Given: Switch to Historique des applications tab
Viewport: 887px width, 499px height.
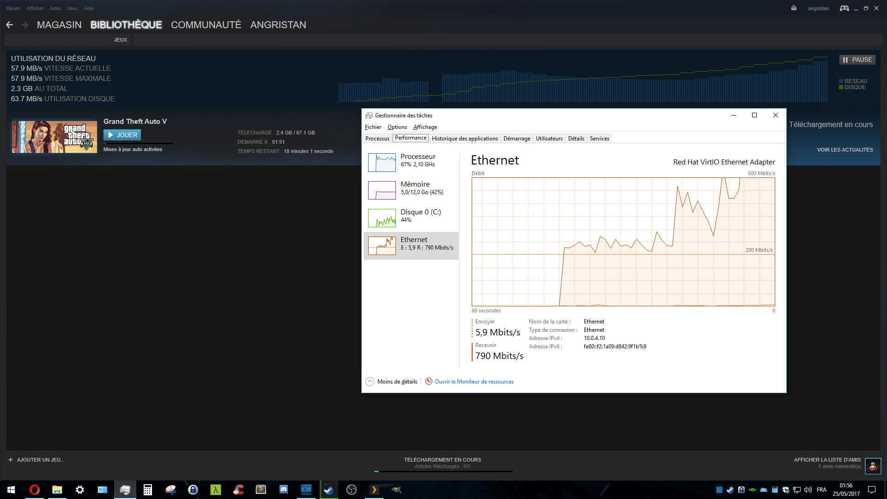Looking at the screenshot, I should tap(465, 139).
